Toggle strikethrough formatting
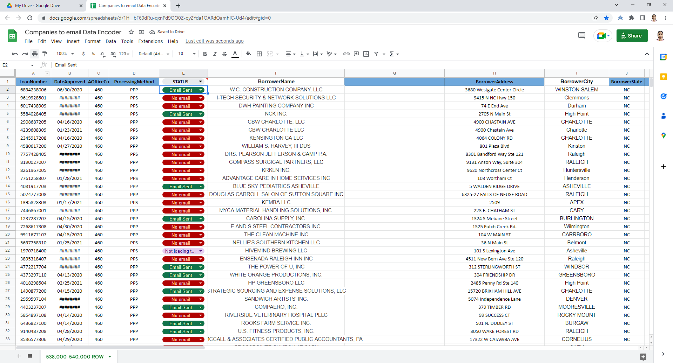The height and width of the screenshot is (363, 673). click(225, 54)
